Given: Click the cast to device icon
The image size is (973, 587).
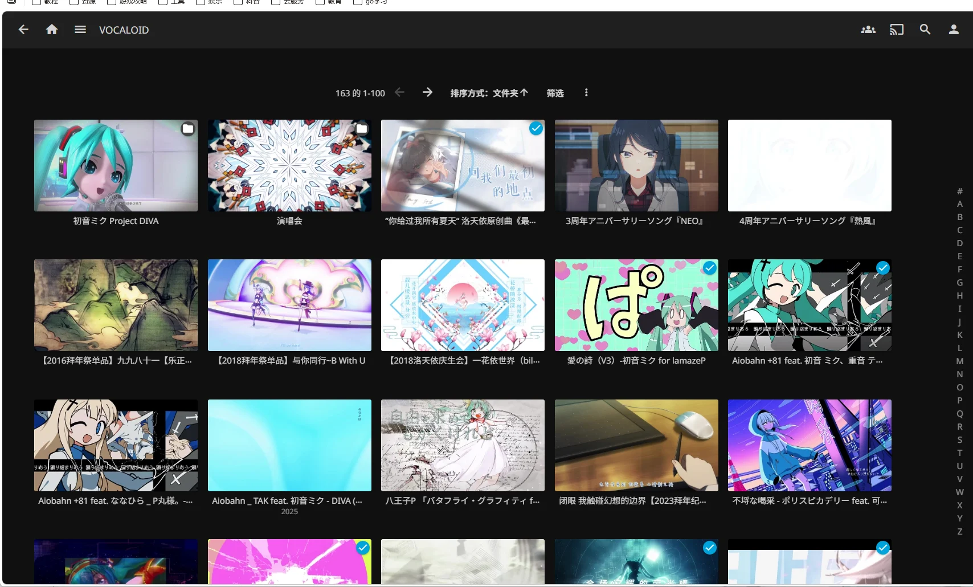Looking at the screenshot, I should [897, 30].
